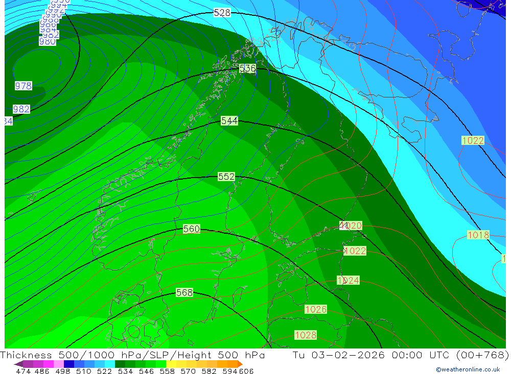Select the darkest green legend swatch
Viewport: 511px width, 374px height.
click(120, 364)
